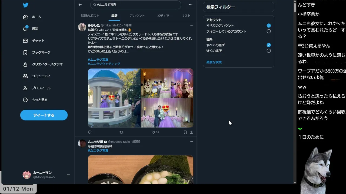Switch to 'メディア' tab
The width and height of the screenshot is (346, 194).
click(163, 16)
